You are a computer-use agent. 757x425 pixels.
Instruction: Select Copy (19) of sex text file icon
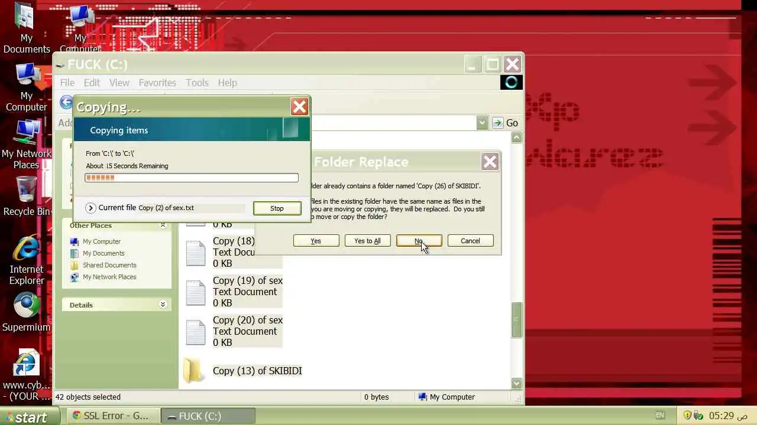pyautogui.click(x=196, y=292)
